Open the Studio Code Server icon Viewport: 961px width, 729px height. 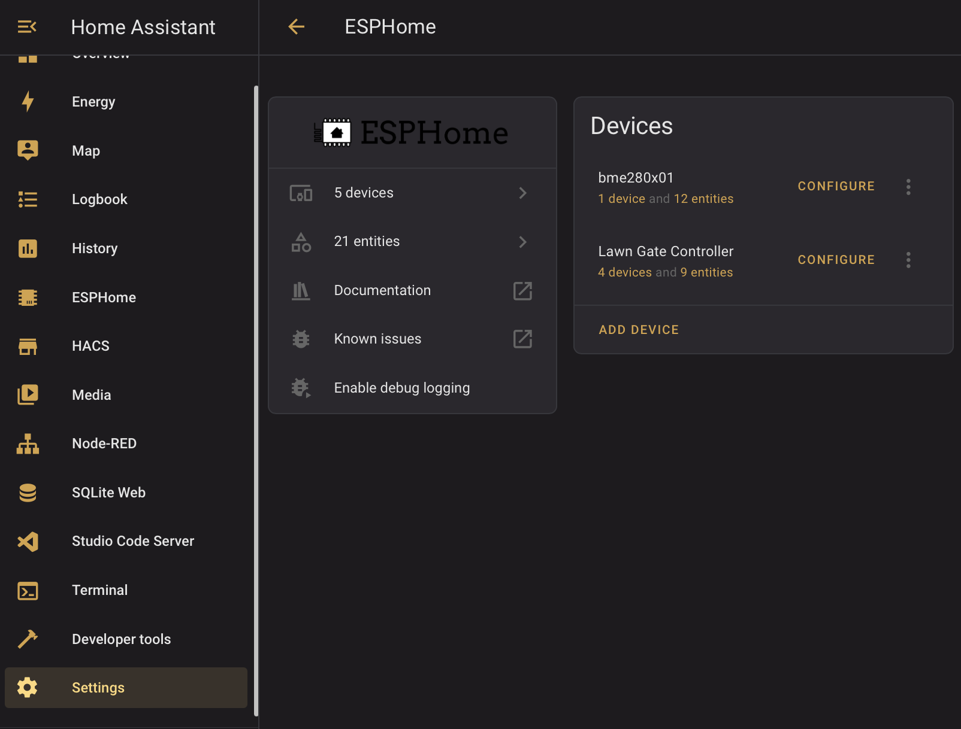(x=27, y=541)
